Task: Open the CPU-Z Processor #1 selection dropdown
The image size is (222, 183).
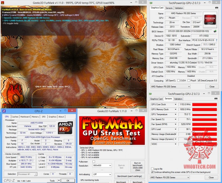Action: pyautogui.click(x=27, y=174)
